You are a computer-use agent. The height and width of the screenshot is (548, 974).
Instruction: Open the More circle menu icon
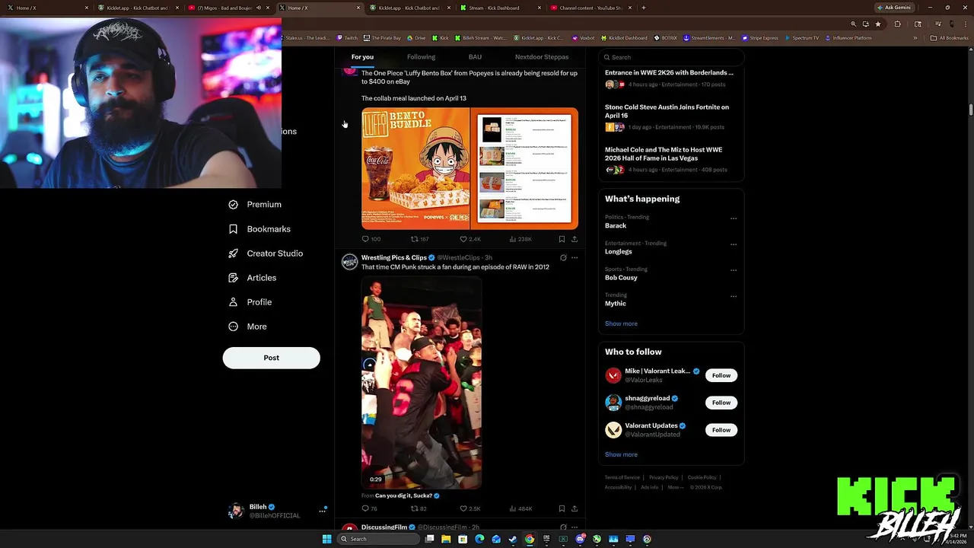point(234,327)
